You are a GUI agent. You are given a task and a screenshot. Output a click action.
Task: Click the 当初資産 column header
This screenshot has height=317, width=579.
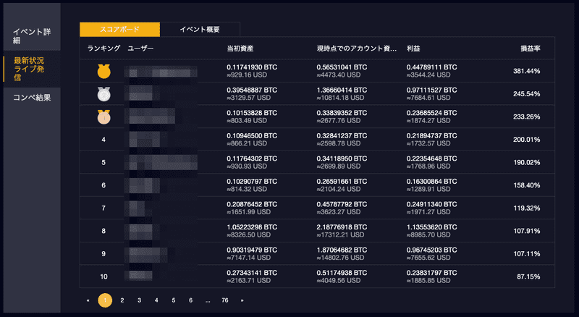click(240, 48)
